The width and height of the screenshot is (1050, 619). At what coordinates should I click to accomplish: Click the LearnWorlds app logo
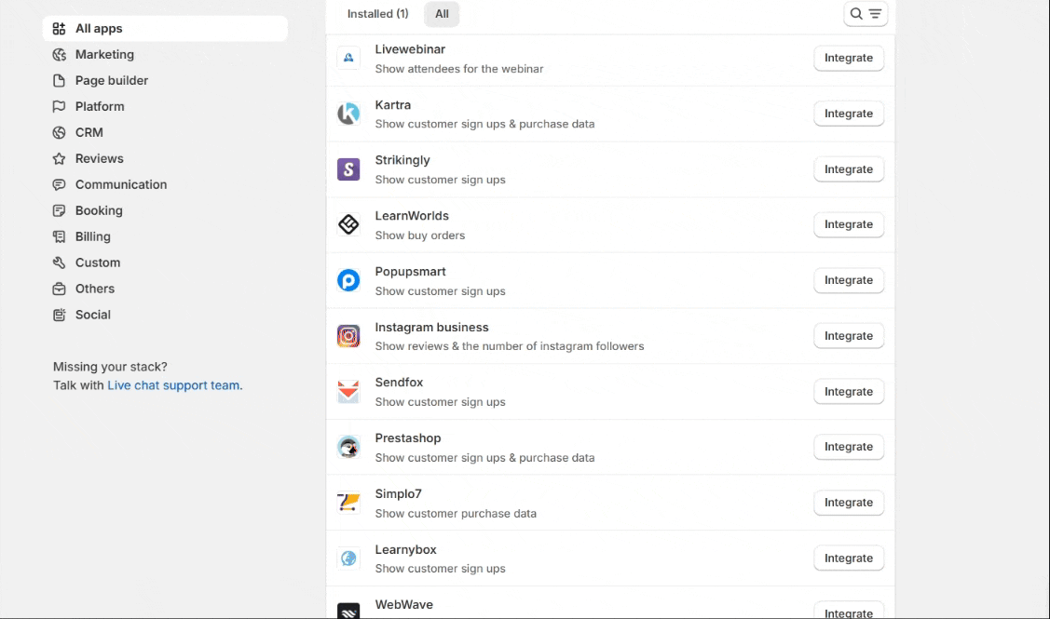tap(348, 225)
